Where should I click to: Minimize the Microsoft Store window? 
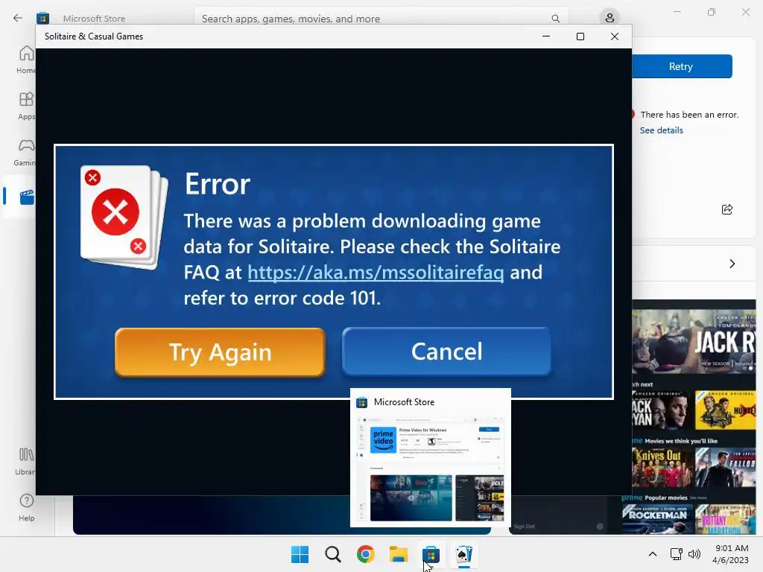[x=677, y=12]
